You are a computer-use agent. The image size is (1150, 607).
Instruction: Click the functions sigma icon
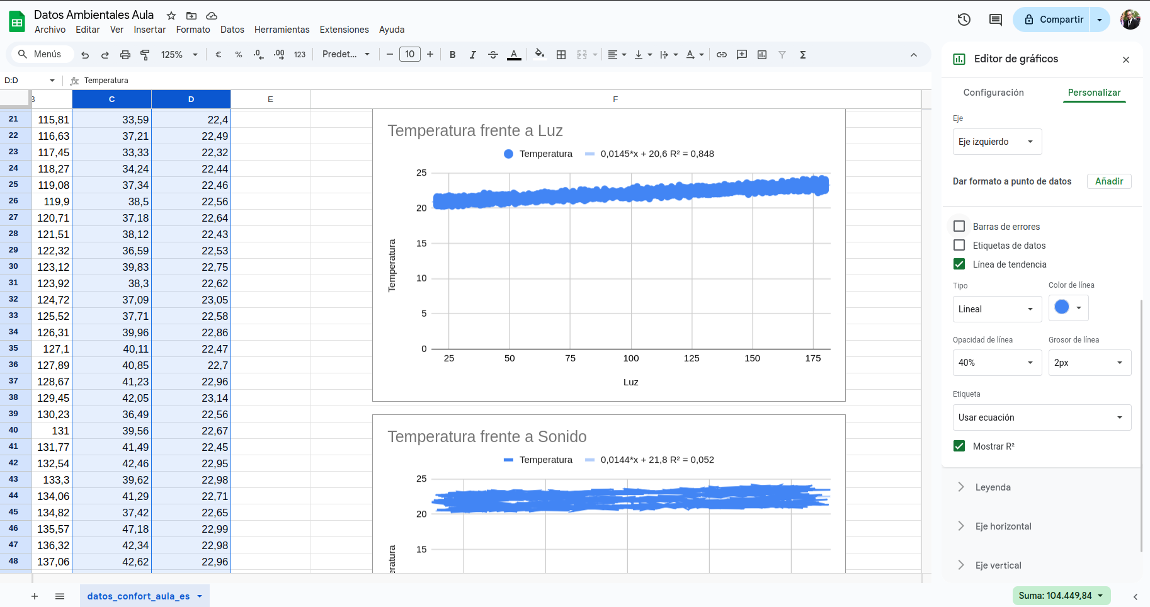[802, 55]
